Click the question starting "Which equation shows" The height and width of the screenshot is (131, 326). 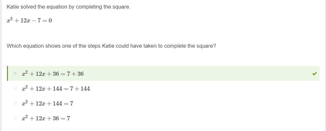[x=111, y=46]
